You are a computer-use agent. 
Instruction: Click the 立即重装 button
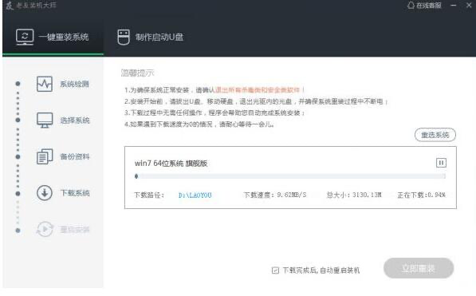click(x=419, y=268)
